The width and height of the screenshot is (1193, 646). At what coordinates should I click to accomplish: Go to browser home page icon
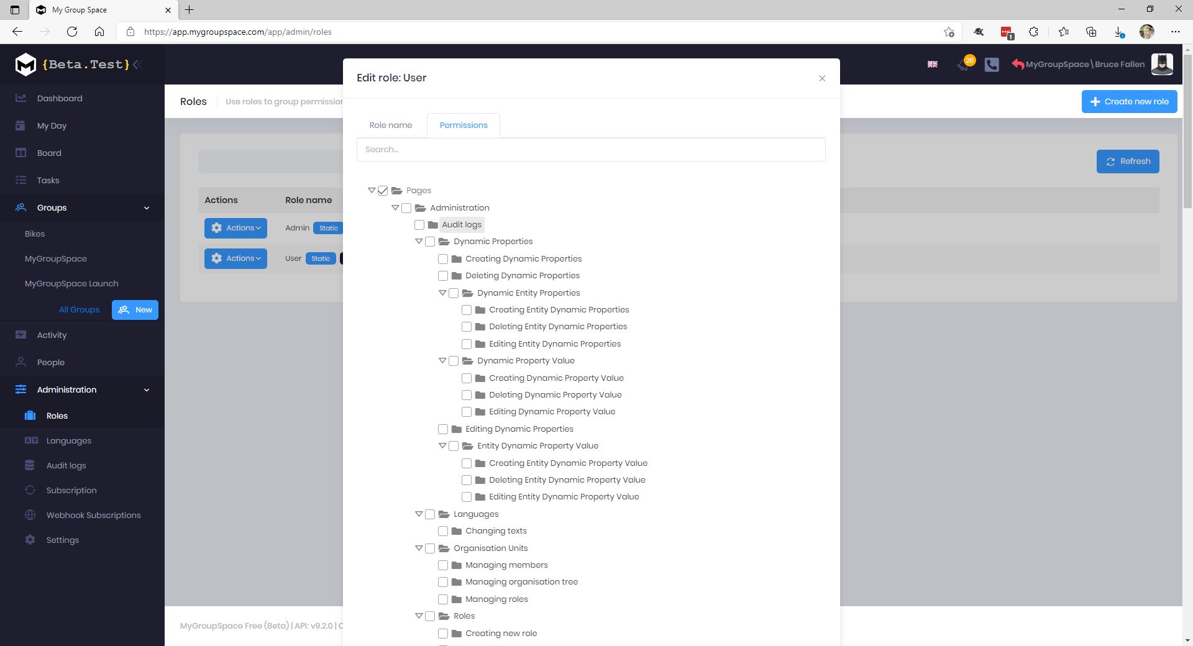coord(99,32)
